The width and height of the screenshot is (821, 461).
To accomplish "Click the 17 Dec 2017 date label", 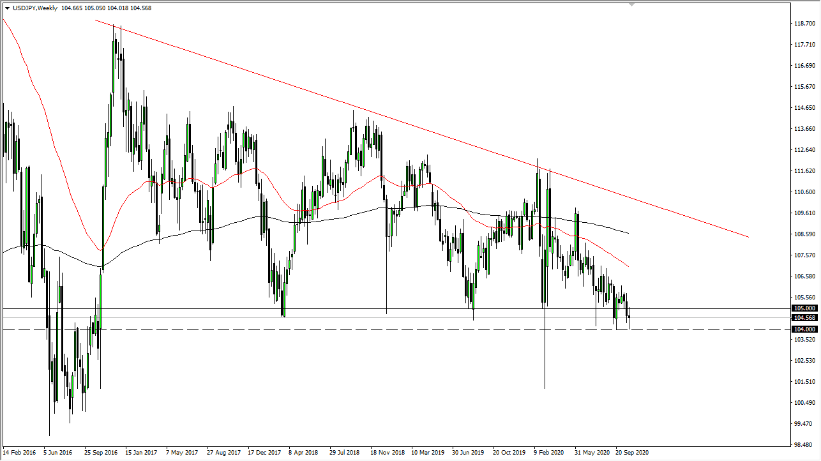I will point(263,453).
